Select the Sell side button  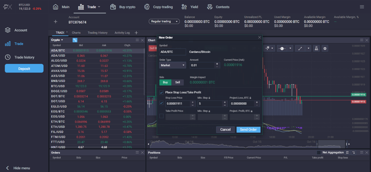[x=178, y=82]
